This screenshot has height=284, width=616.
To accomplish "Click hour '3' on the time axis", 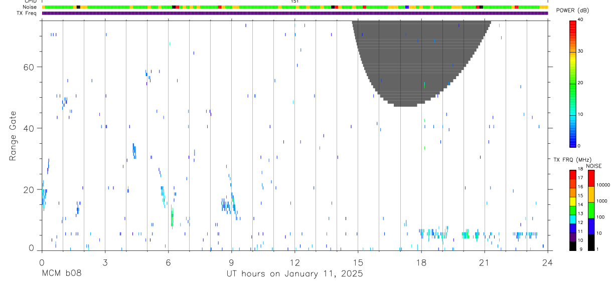I will 105,262.
